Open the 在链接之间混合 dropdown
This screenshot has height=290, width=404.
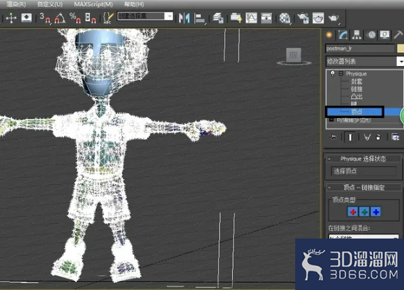click(363, 236)
